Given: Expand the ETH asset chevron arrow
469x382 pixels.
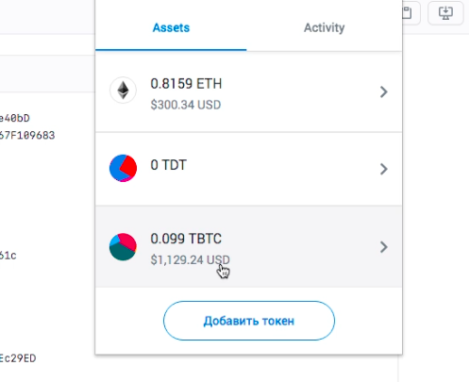Looking at the screenshot, I should (383, 91).
